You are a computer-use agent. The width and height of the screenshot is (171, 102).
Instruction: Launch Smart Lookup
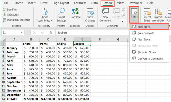pyautogui.click(x=61, y=15)
